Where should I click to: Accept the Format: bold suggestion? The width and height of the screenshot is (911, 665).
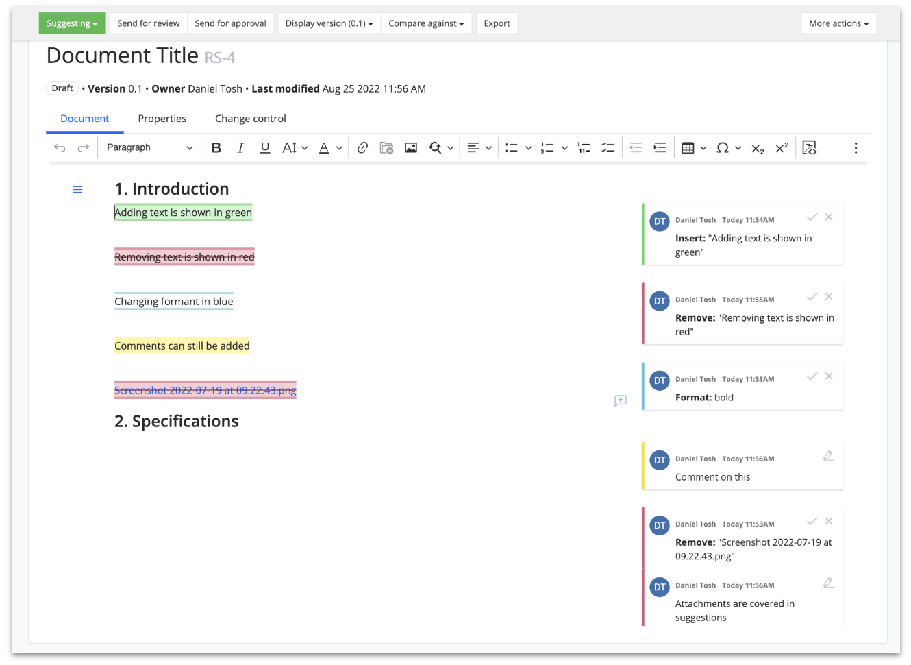tap(812, 376)
